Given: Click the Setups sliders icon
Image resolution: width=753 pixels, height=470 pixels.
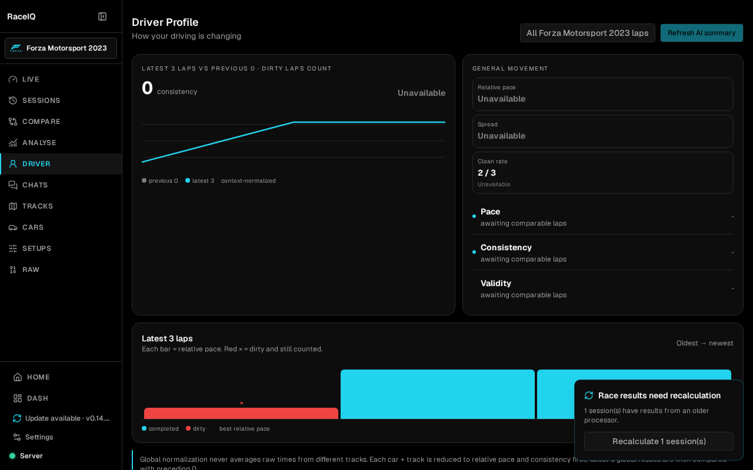Looking at the screenshot, I should click(x=13, y=249).
